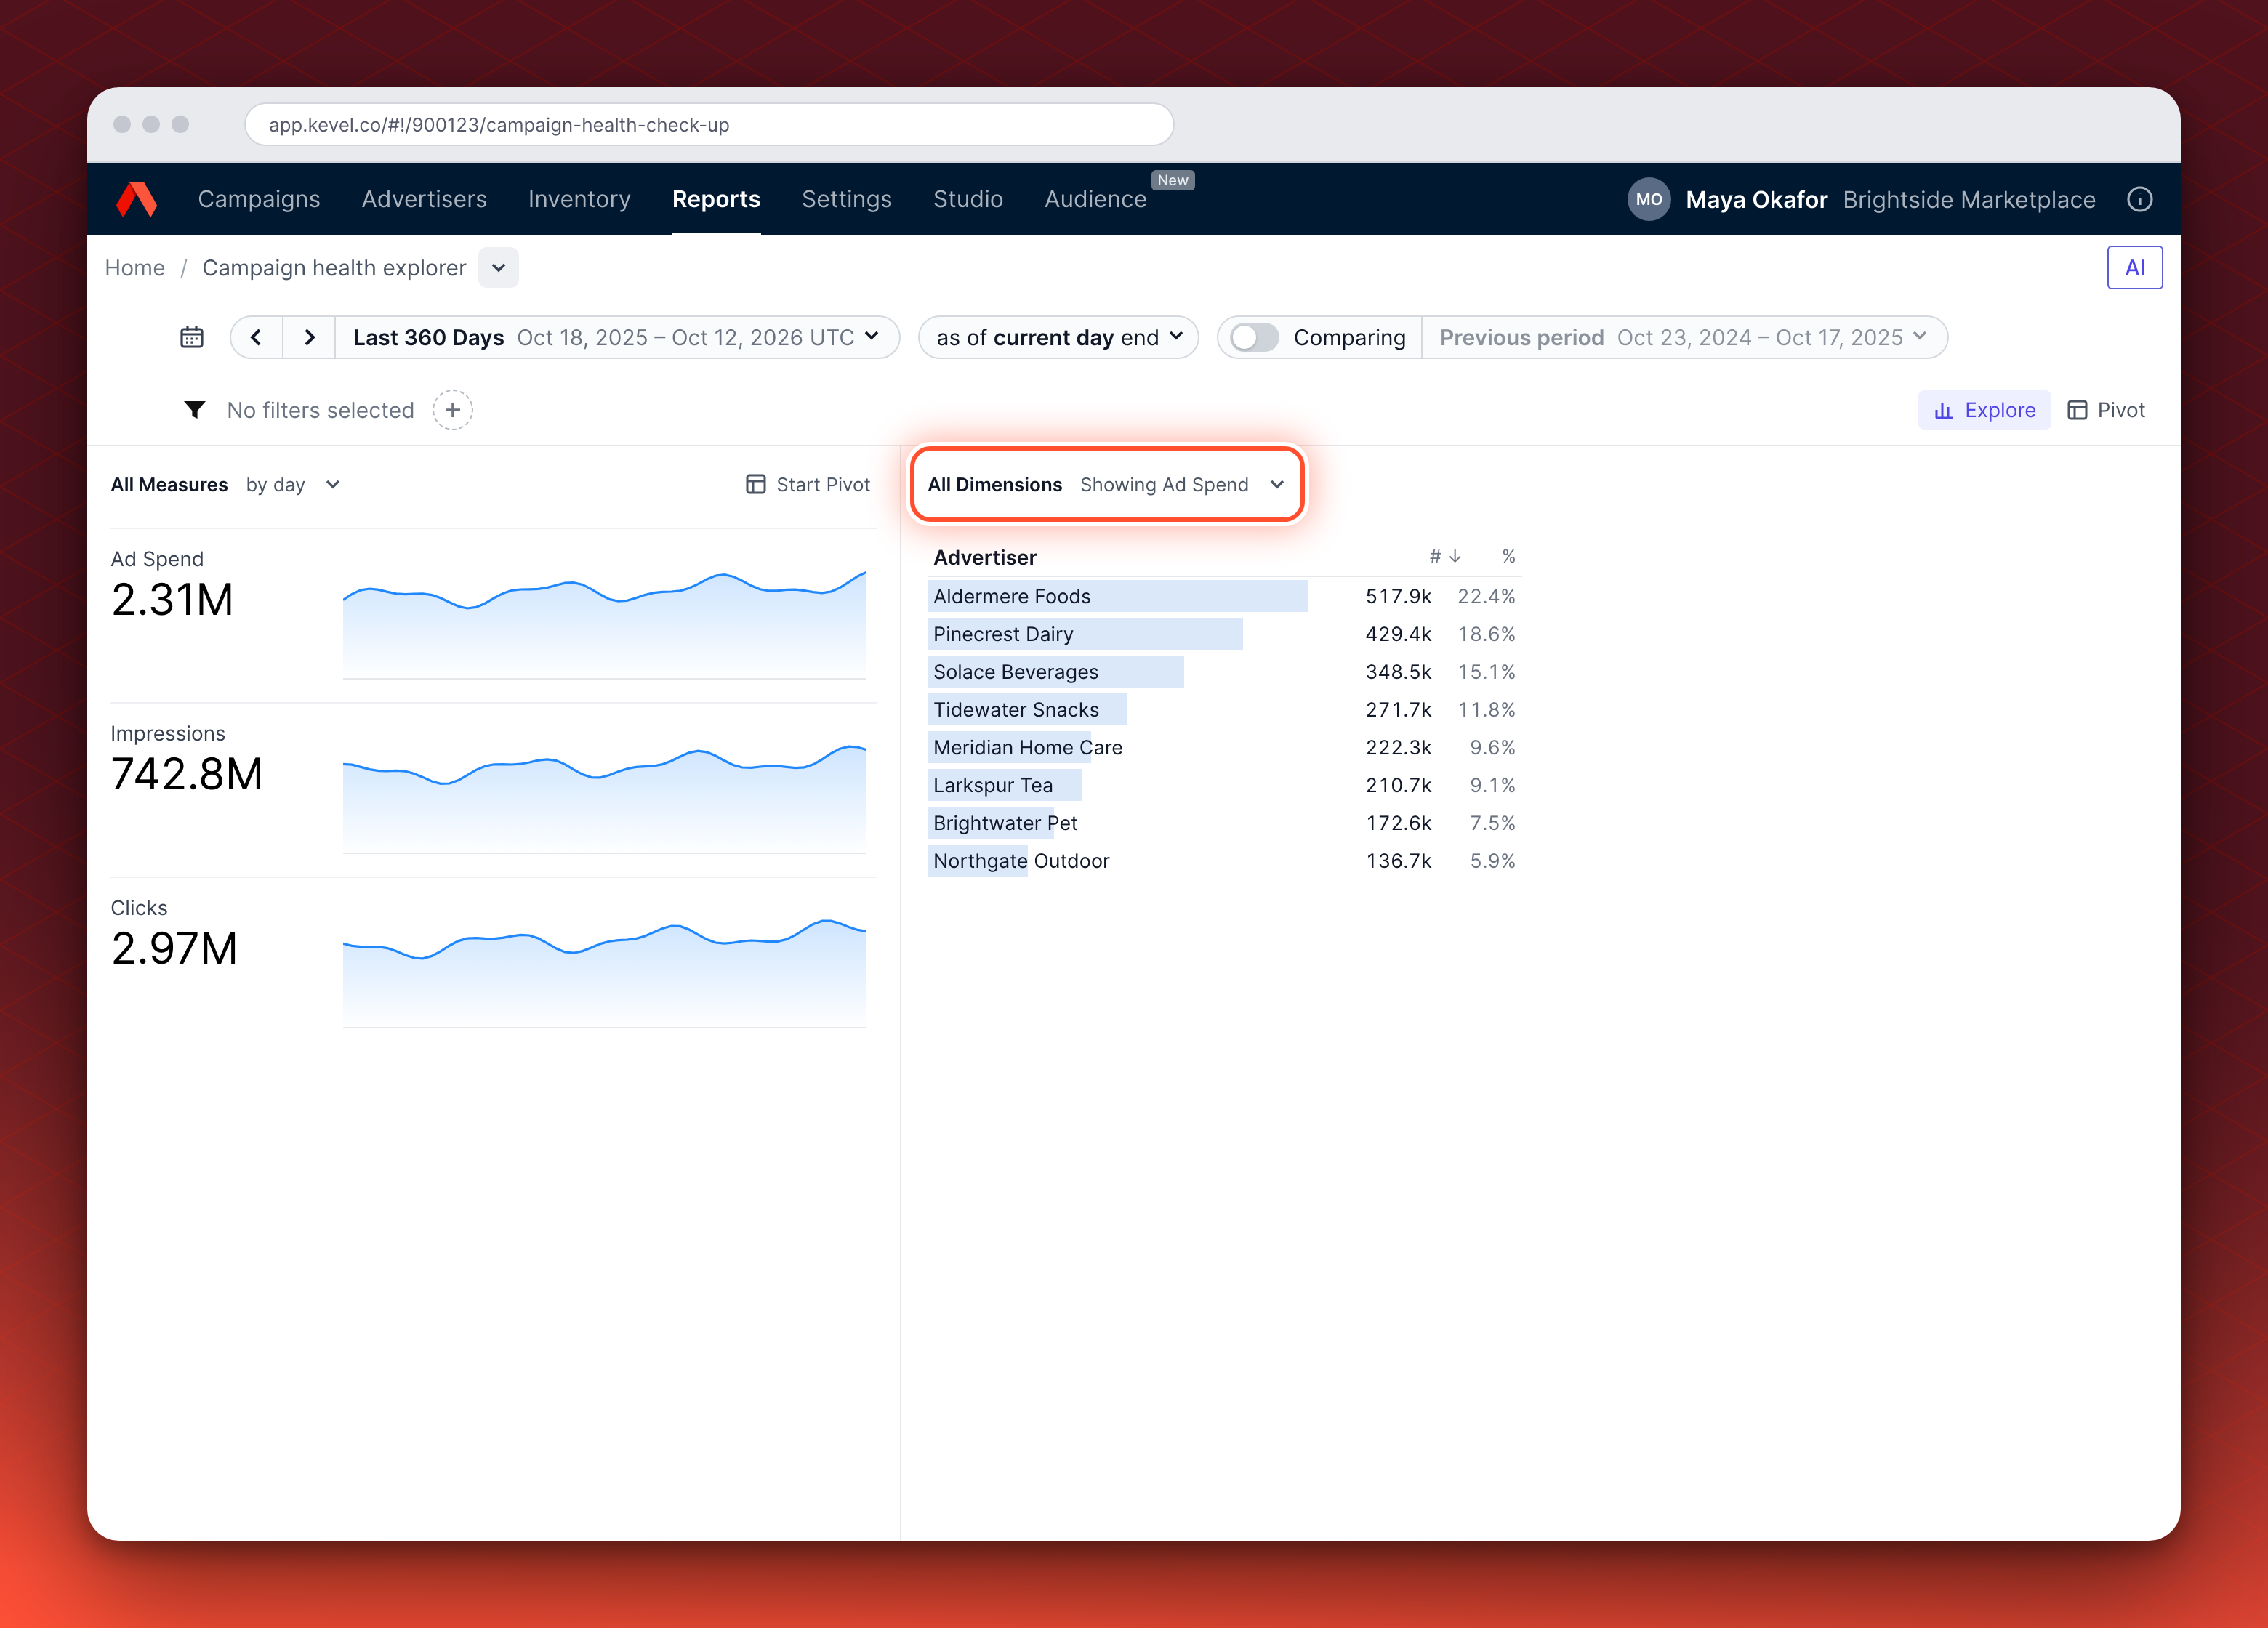This screenshot has height=1628, width=2268.
Task: Select the Tidewater Snacks row
Action: 1224,710
